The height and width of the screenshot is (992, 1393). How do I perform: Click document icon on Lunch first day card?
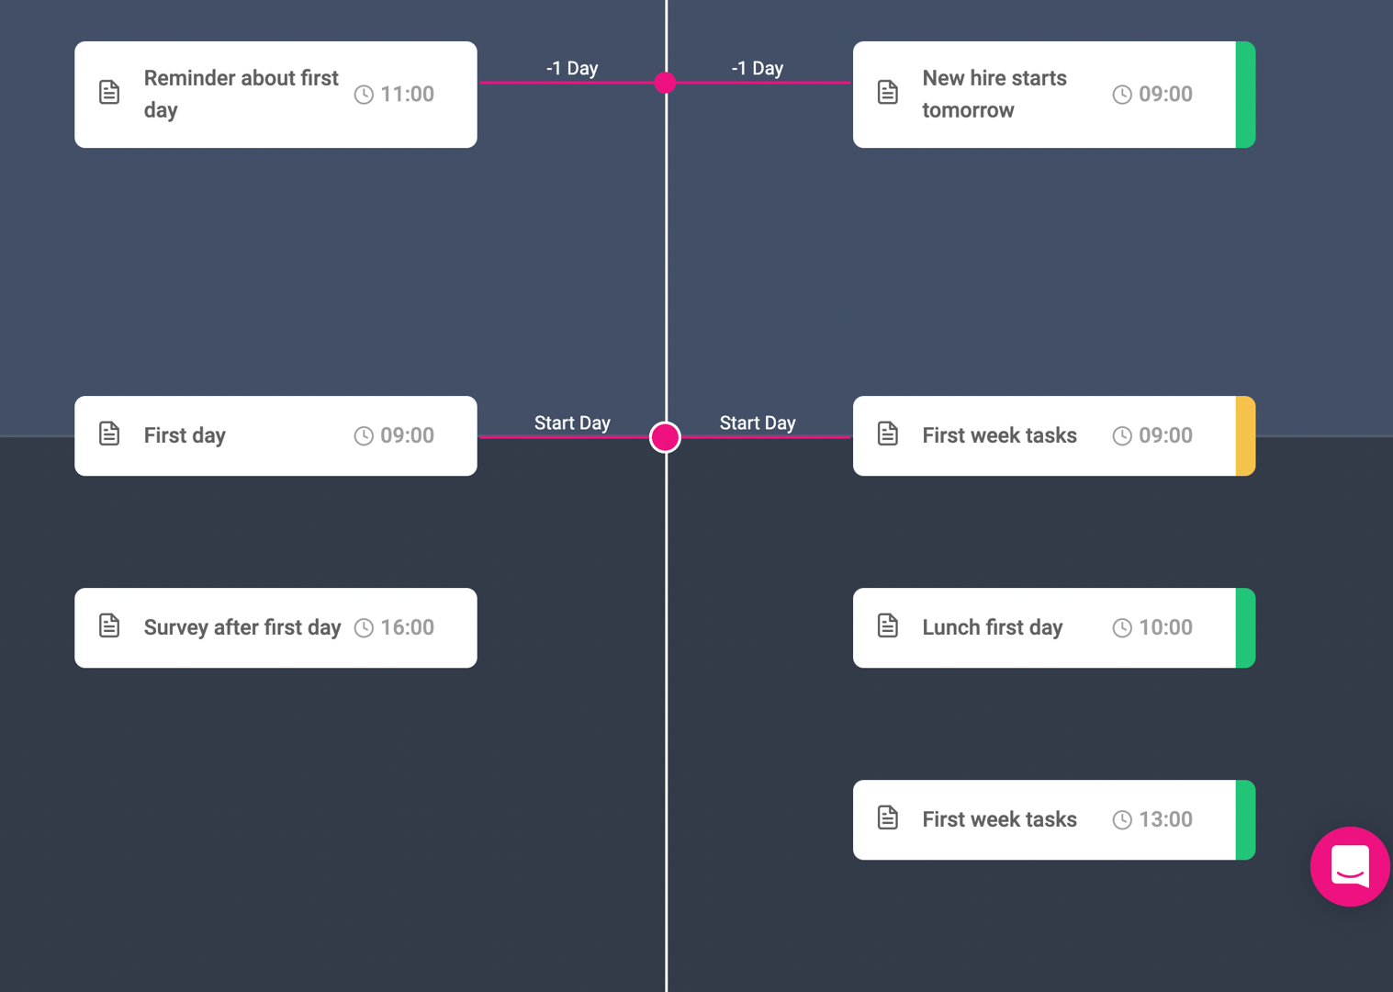point(888,626)
